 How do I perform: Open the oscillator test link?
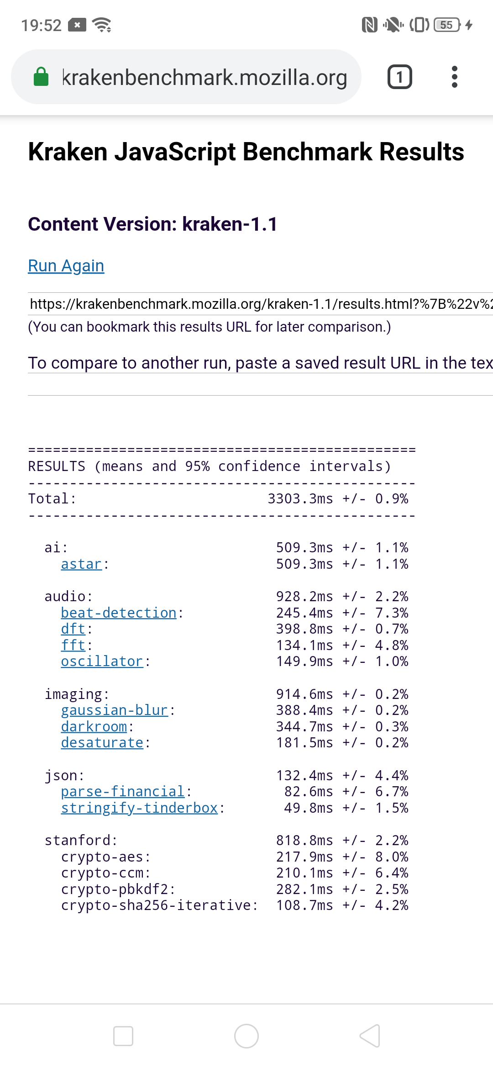coord(102,661)
